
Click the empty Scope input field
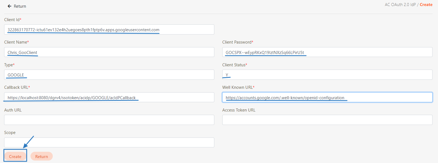(109, 142)
